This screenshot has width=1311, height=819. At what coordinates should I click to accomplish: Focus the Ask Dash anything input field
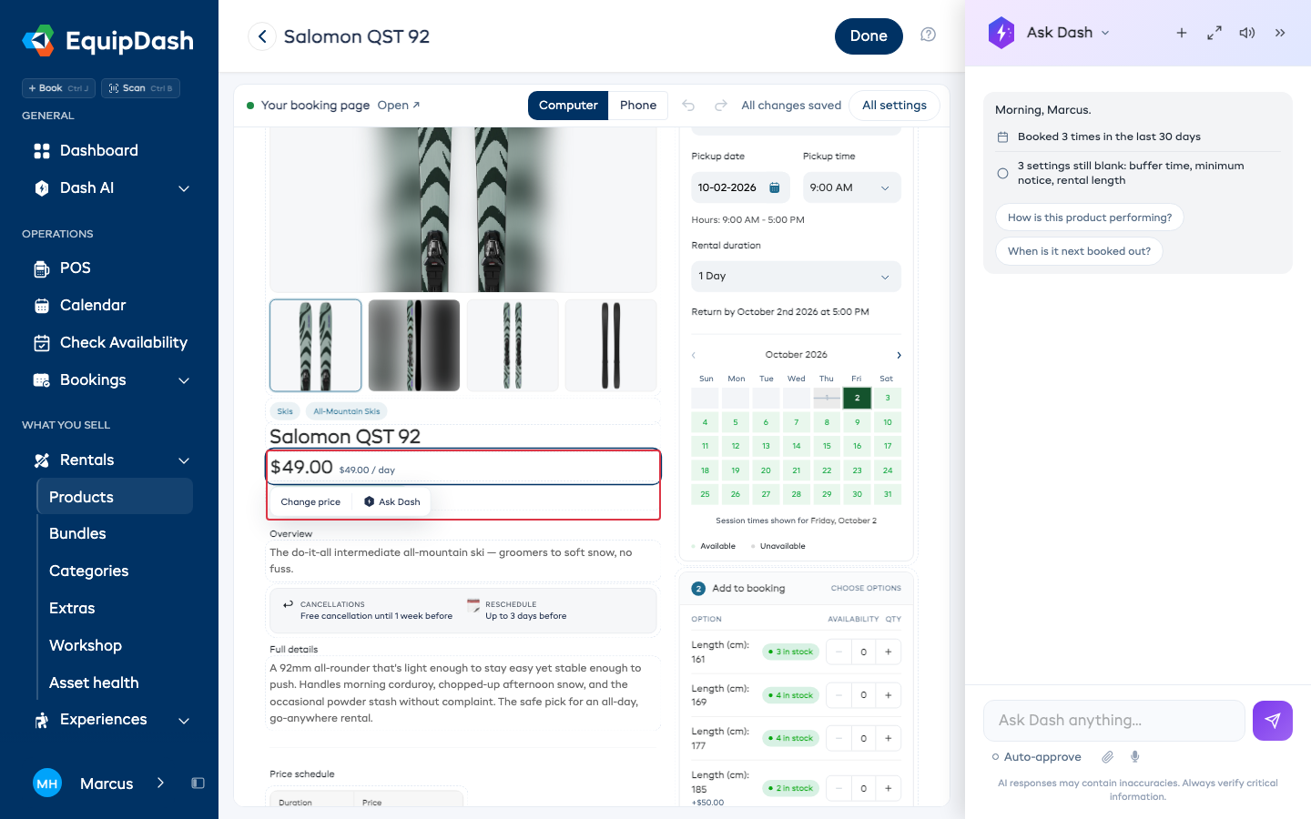tap(1114, 721)
